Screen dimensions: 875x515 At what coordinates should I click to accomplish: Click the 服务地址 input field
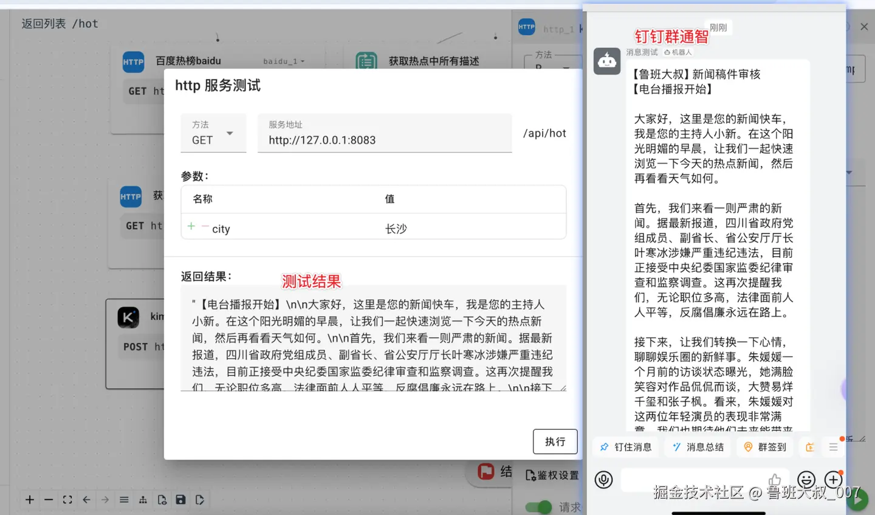385,133
